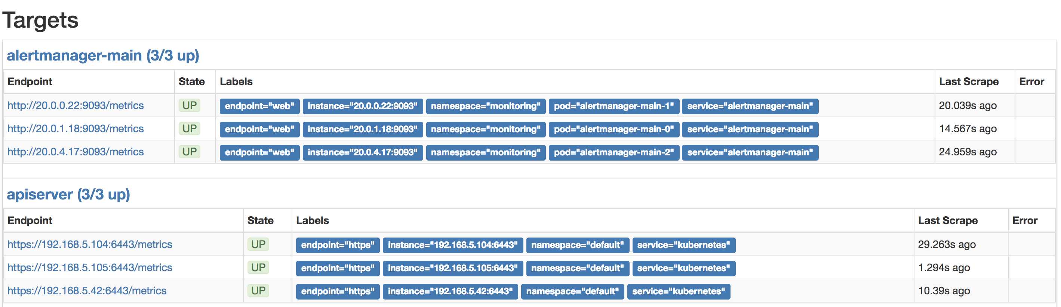Click pod="alertmanager-main-0" label badge
The height and width of the screenshot is (307, 1061).
614,129
